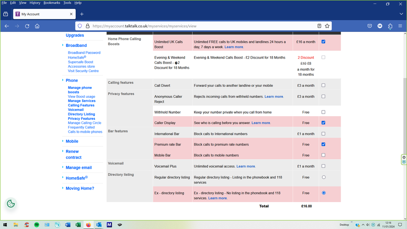Enable the Anonymous Caller Reject checkbox
The height and width of the screenshot is (229, 407).
(323, 96)
